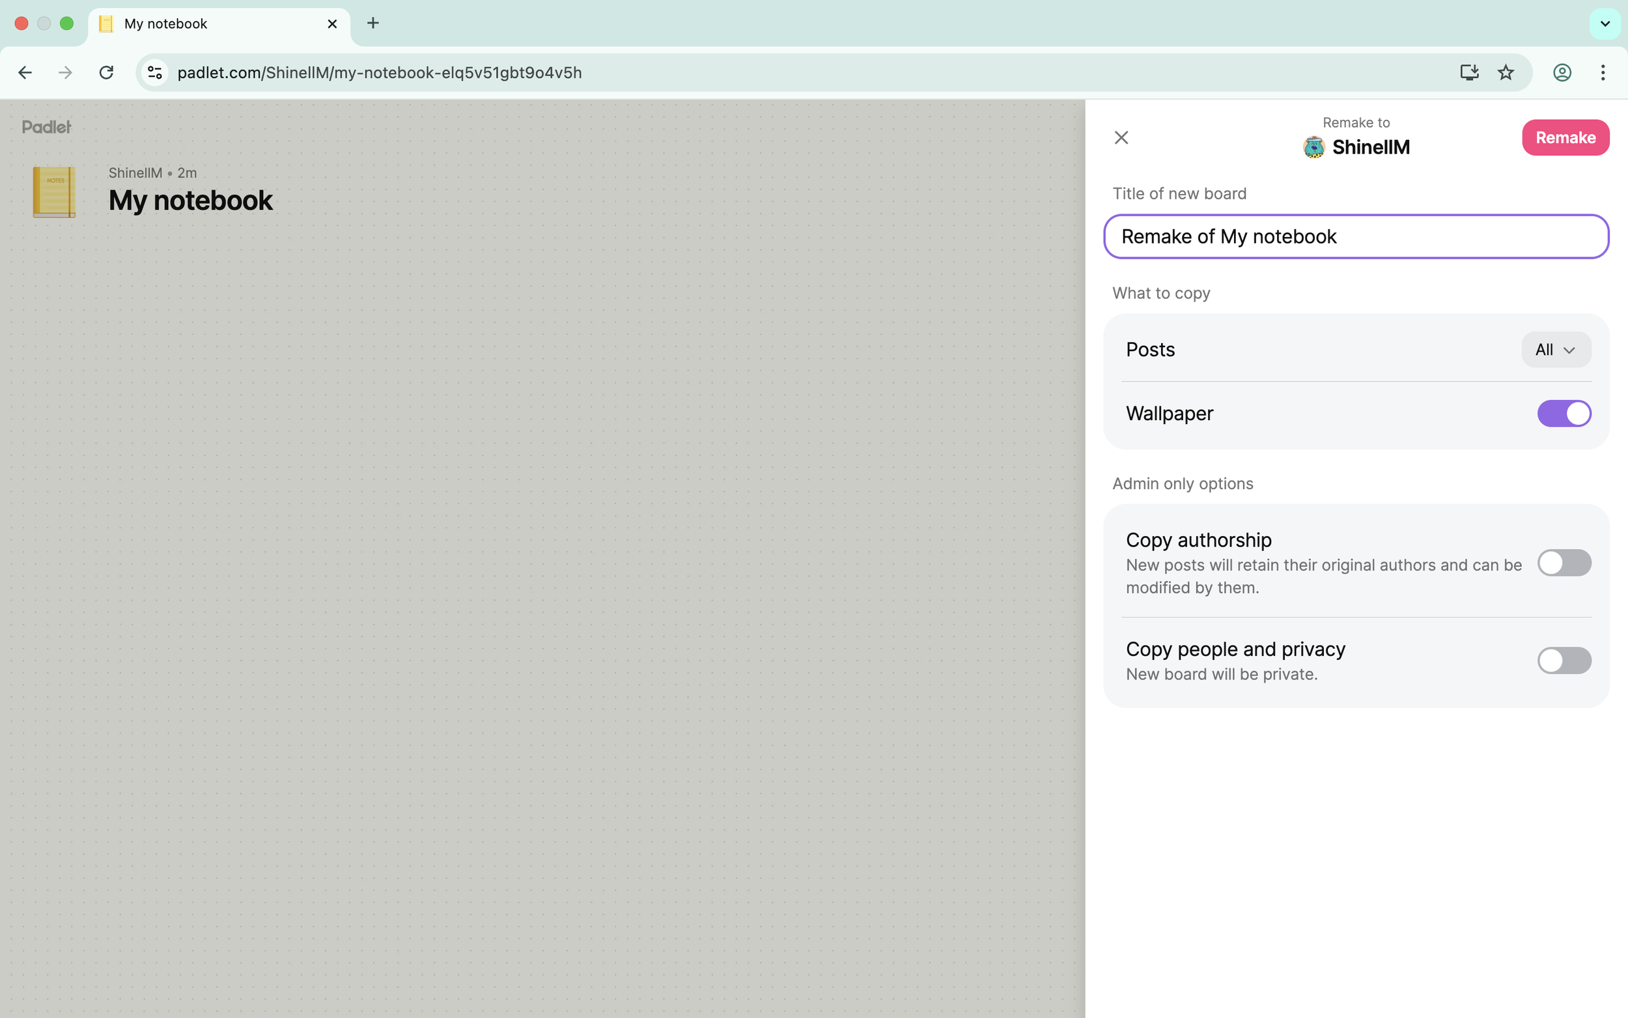Close the Remake panel with X icon

click(1121, 137)
